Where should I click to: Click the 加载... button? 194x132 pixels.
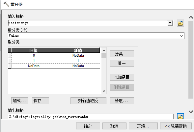[x=20, y=101]
